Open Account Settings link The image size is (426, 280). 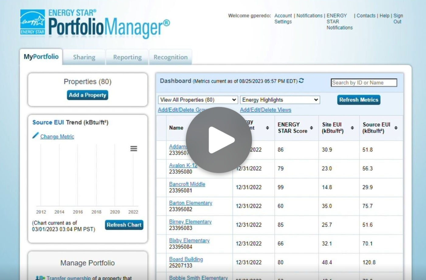point(283,19)
